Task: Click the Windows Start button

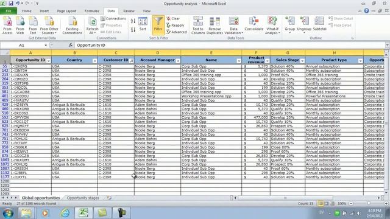Action: click(8, 213)
